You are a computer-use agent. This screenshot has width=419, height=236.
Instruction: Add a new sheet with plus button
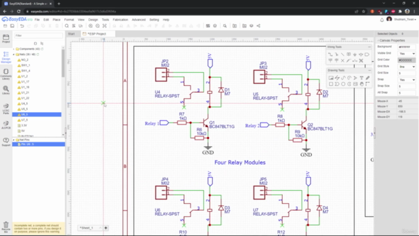(x=106, y=228)
